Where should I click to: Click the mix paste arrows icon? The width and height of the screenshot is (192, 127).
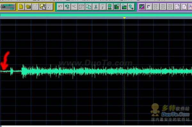(x=74, y=7)
